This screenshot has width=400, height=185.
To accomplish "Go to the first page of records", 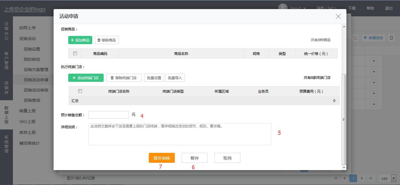I will (x=336, y=178).
